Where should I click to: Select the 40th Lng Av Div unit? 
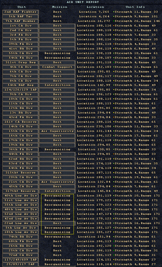click(x=21, y=196)
